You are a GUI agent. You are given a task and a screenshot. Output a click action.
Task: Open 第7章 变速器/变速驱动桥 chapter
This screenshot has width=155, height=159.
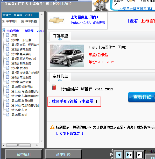[x=25, y=73]
